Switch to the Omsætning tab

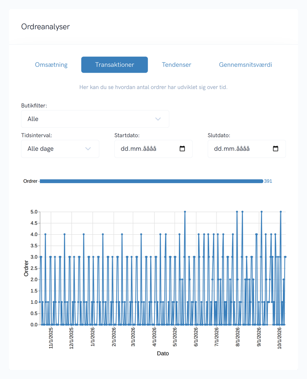click(x=51, y=65)
